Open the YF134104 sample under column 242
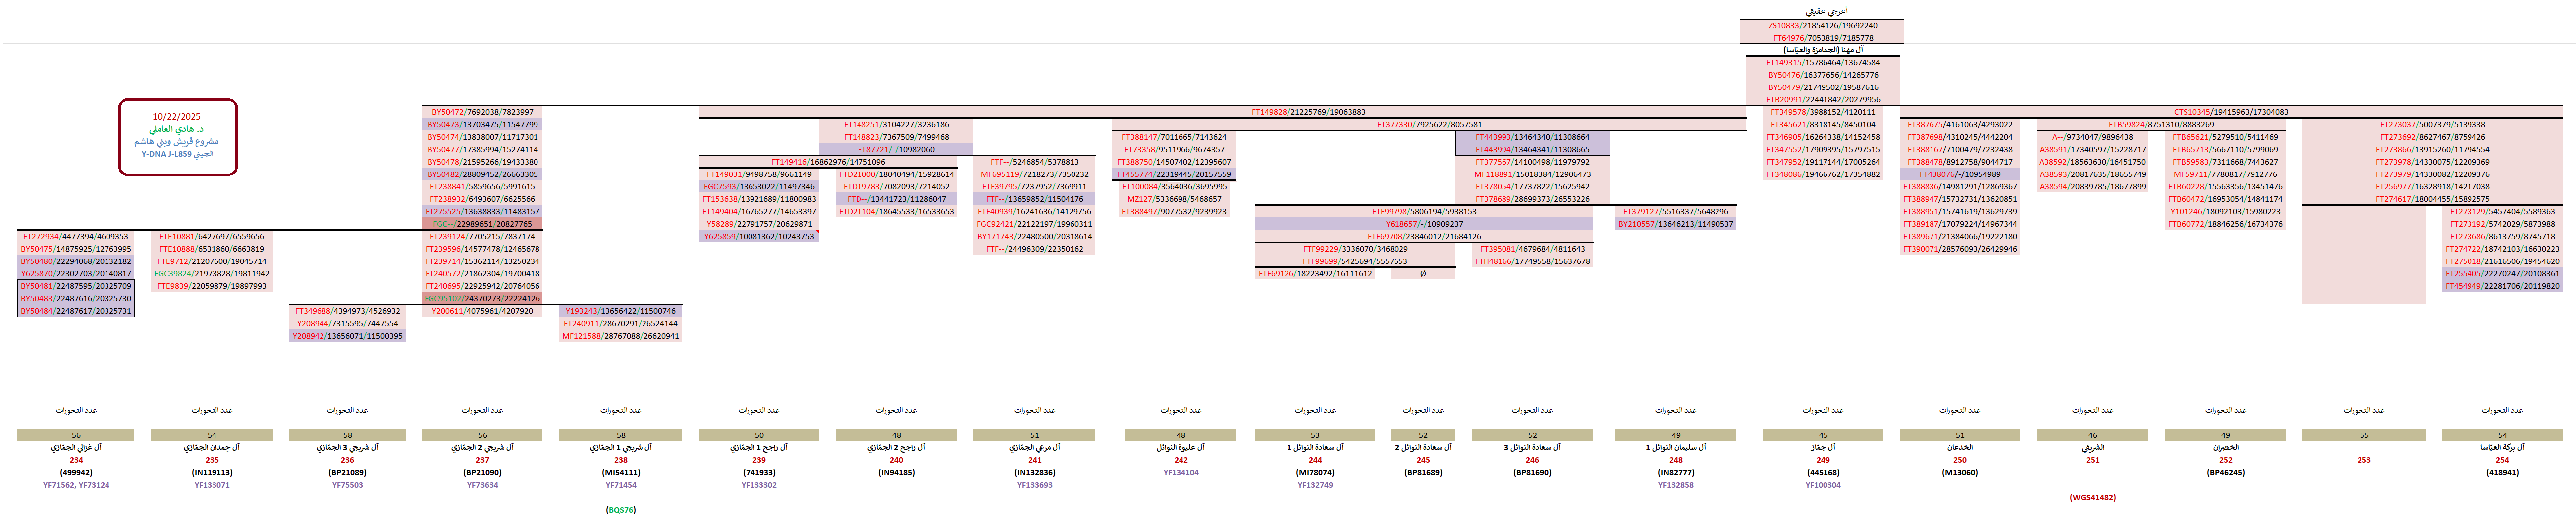 1181,473
